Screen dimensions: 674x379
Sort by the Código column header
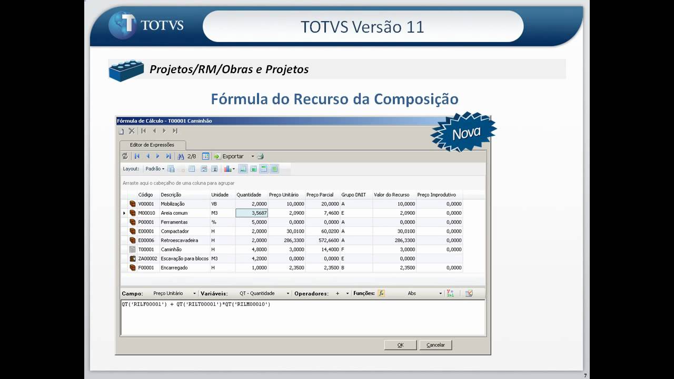(148, 195)
